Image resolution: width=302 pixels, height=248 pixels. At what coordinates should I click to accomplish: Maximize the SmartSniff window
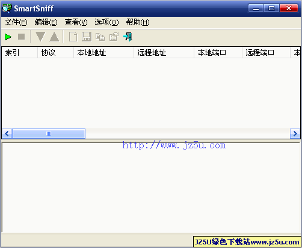pos(271,8)
